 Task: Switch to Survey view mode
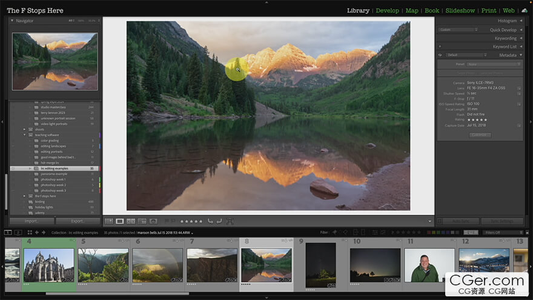point(142,222)
